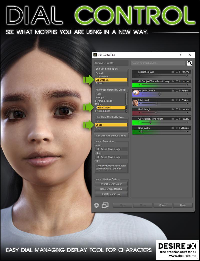Click the Close button
The height and width of the screenshot is (261, 200).
[x=183, y=205]
